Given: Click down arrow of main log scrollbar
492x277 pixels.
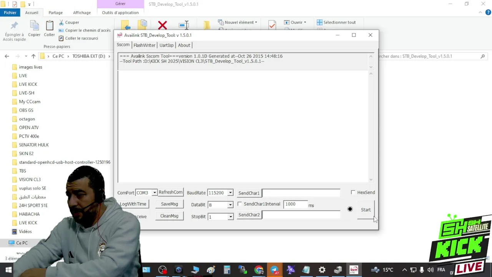Looking at the screenshot, I should tap(371, 179).
